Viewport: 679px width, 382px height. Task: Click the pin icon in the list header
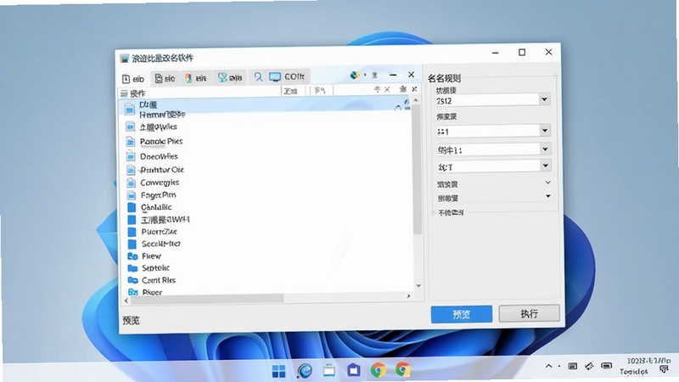pos(377,89)
